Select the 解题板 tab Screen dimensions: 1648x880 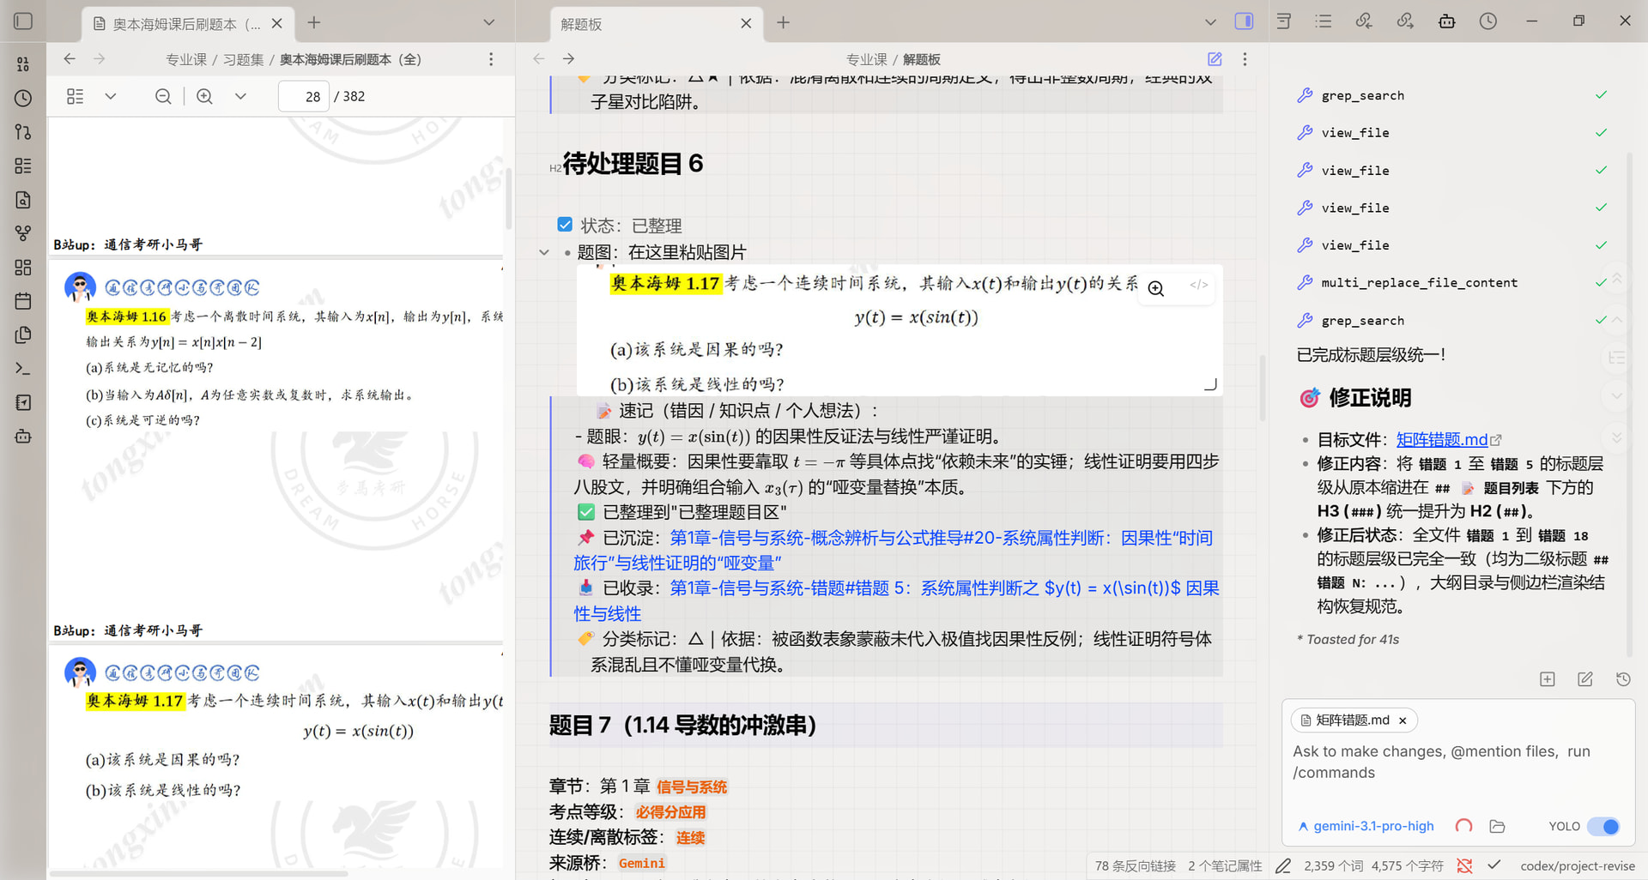point(656,24)
